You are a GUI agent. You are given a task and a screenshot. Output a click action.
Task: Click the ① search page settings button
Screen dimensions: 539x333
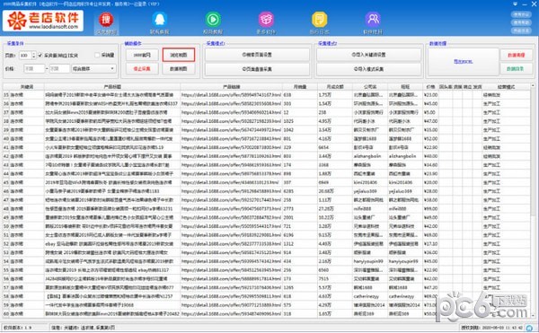257,55
